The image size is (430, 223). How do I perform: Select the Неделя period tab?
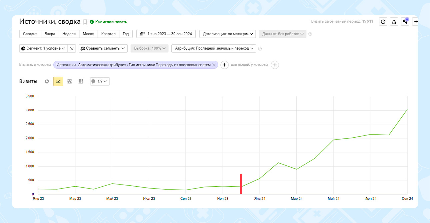pyautogui.click(x=69, y=34)
